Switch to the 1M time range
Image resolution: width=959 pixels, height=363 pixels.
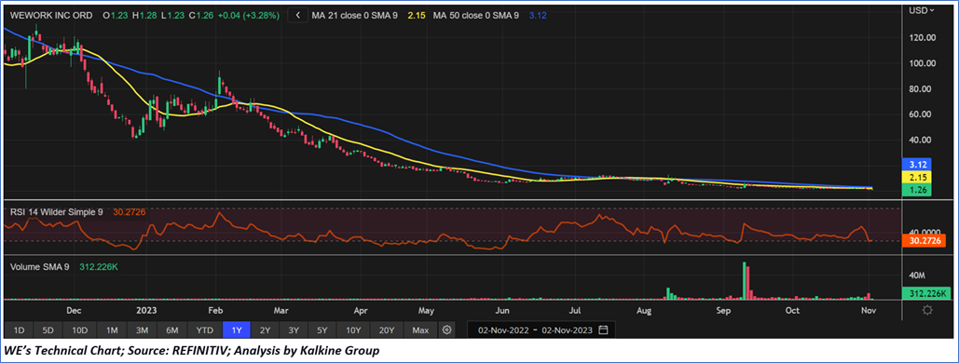[x=112, y=330]
